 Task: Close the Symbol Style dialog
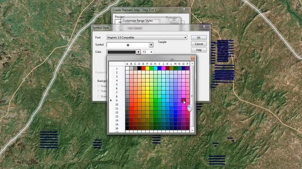(x=204, y=27)
